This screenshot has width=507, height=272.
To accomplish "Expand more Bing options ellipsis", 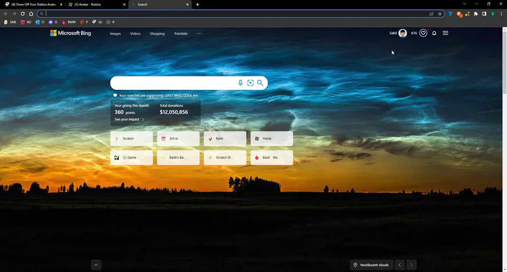I will pos(199,33).
